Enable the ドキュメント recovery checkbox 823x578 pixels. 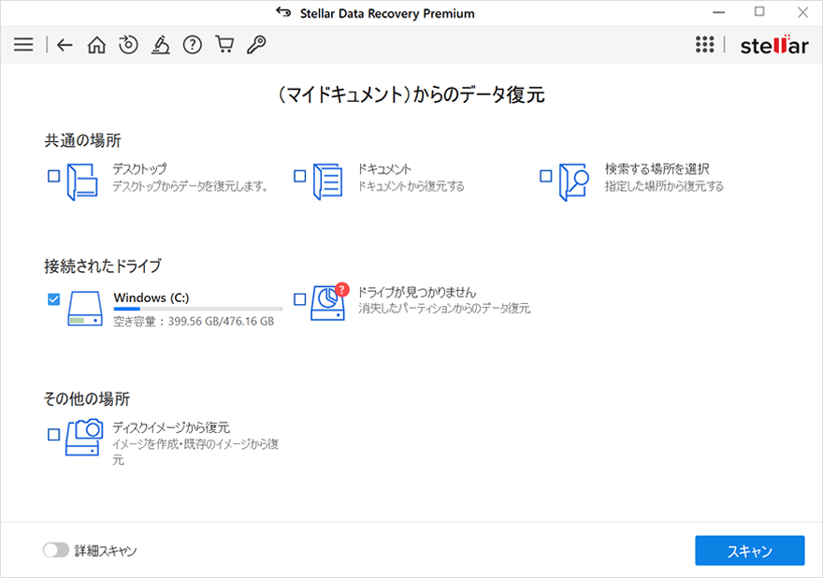[x=299, y=175]
